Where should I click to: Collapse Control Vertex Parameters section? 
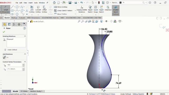pos(25,62)
